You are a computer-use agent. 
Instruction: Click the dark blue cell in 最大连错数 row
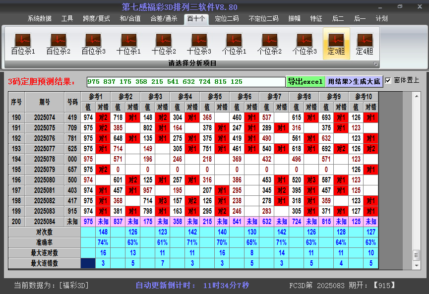point(88,263)
